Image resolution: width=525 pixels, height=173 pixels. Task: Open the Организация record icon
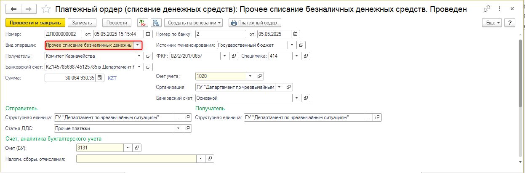[288, 87]
